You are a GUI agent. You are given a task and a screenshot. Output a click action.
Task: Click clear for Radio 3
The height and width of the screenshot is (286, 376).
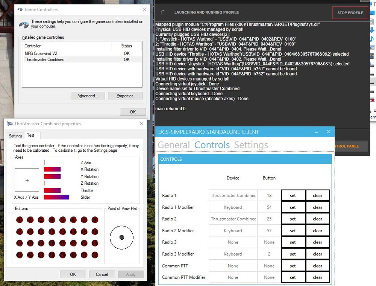[317, 242]
